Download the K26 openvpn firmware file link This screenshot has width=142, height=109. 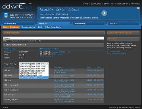tap(64, 96)
